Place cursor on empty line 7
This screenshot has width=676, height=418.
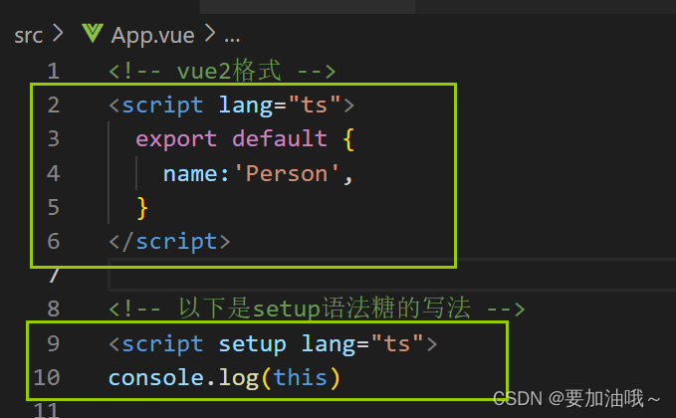pos(391,275)
